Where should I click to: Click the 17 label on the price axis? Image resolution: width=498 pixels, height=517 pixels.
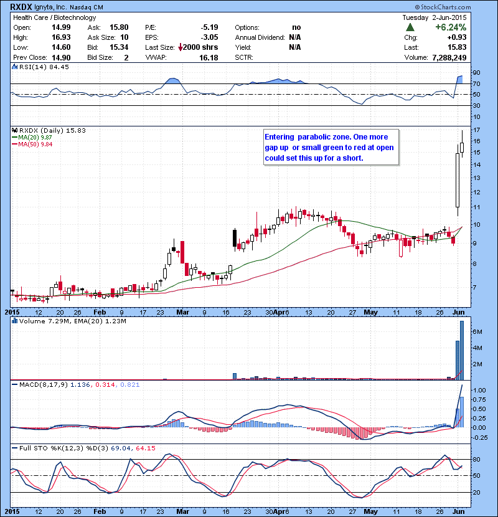(x=476, y=130)
